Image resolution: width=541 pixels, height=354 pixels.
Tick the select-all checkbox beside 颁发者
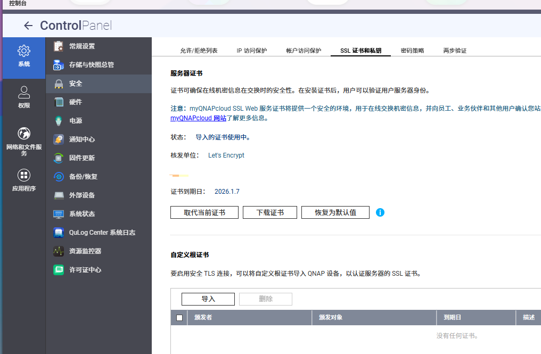tap(179, 318)
